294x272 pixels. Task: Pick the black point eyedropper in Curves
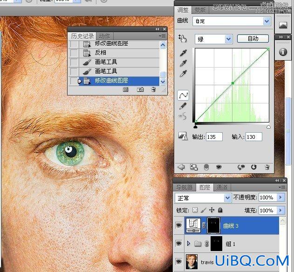(183, 53)
